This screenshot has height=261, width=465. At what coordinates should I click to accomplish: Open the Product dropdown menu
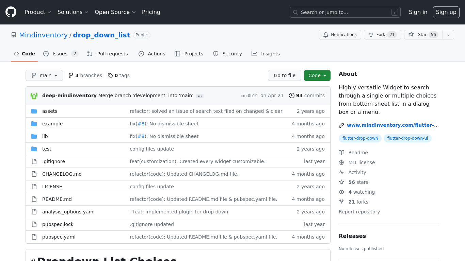click(x=38, y=12)
